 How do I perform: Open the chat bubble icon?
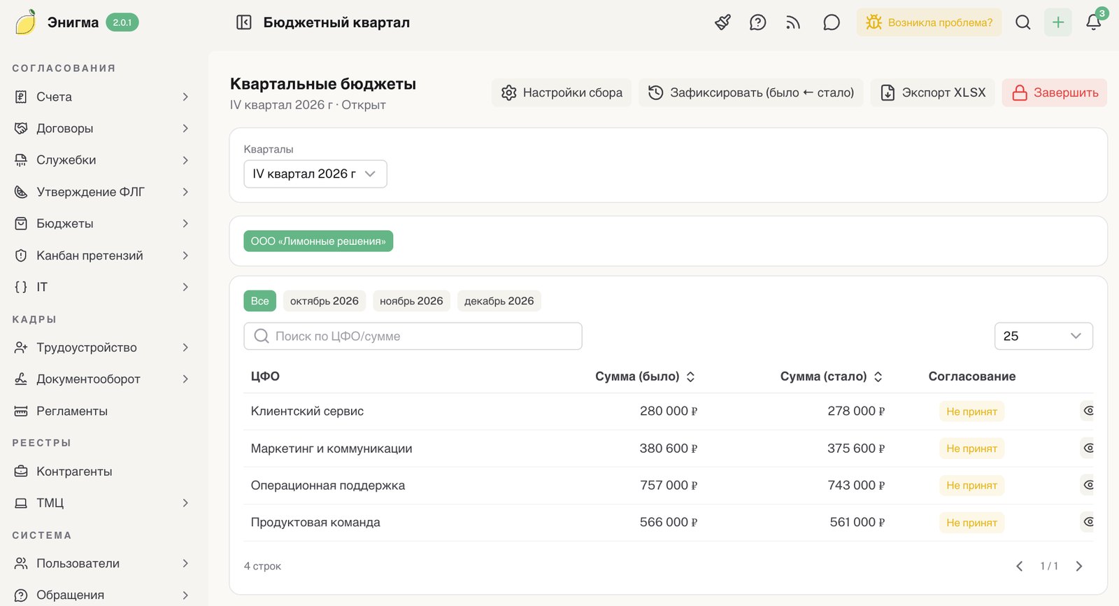[x=832, y=22]
